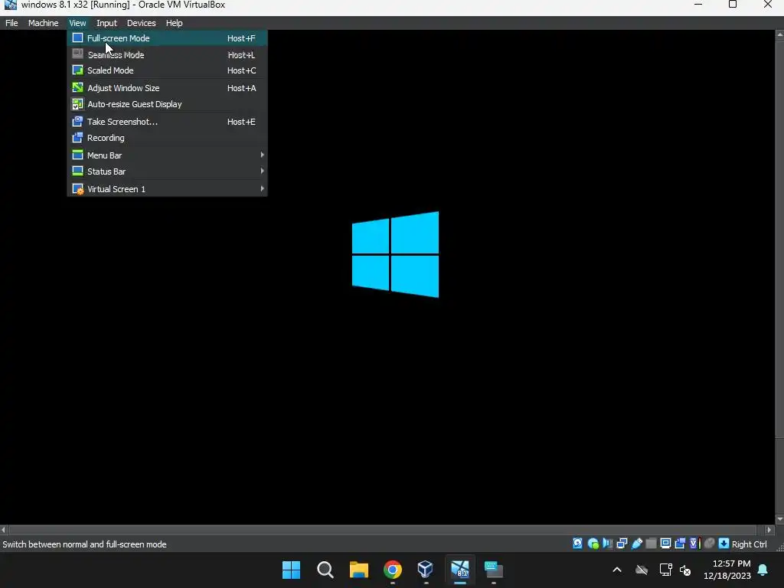The width and height of the screenshot is (784, 588).
Task: Click the hard disk status indicator
Action: coord(577,544)
